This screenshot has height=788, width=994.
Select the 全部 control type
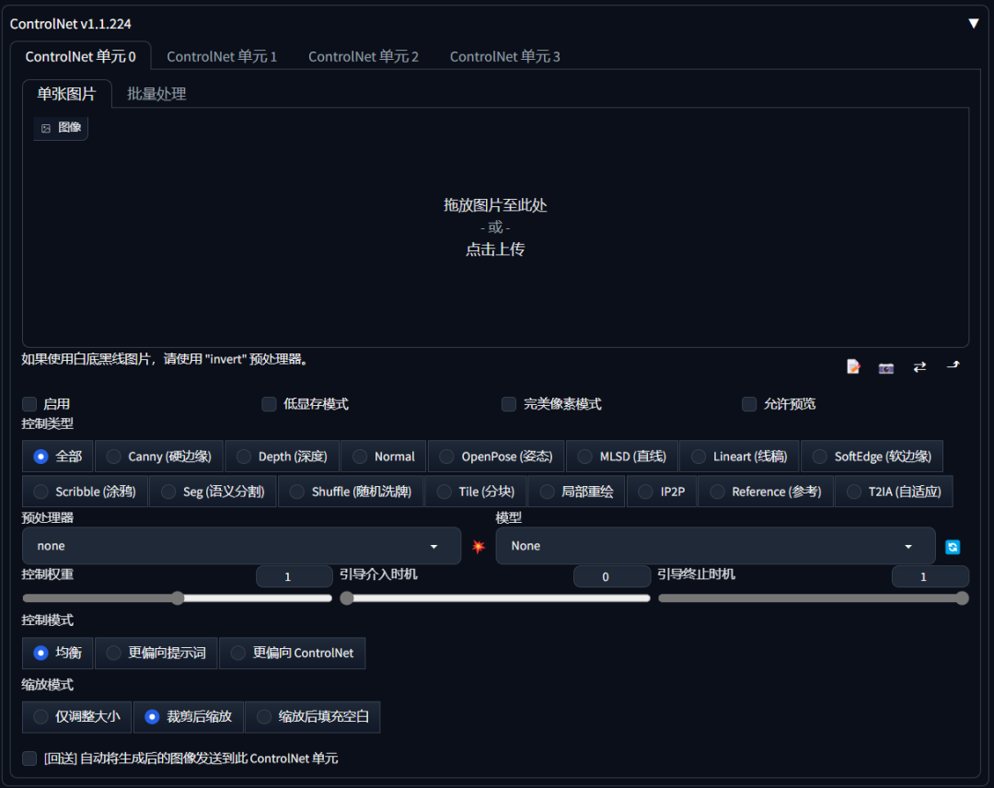point(58,457)
